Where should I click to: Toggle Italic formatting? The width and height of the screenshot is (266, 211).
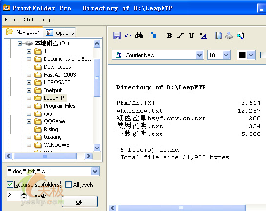click(x=180, y=36)
